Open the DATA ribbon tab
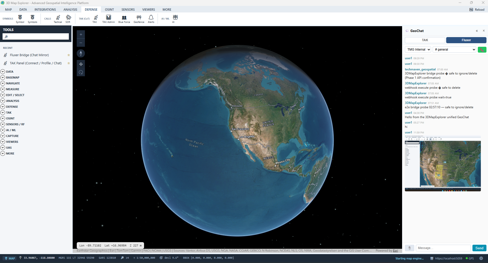 (23, 10)
